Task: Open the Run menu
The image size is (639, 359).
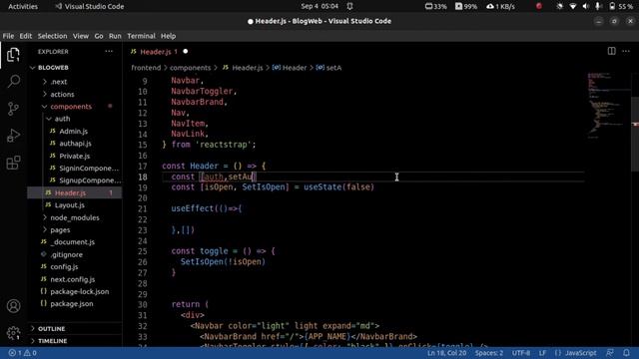Action: click(x=115, y=36)
